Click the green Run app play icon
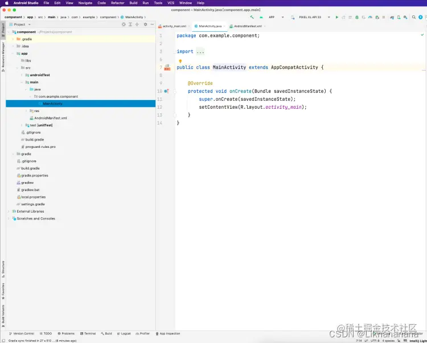Image resolution: width=427 pixels, height=343 pixels. pyautogui.click(x=337, y=17)
